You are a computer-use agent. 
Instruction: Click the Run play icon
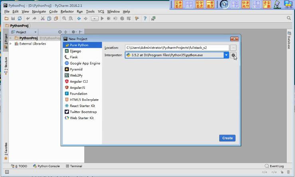tap(102, 18)
